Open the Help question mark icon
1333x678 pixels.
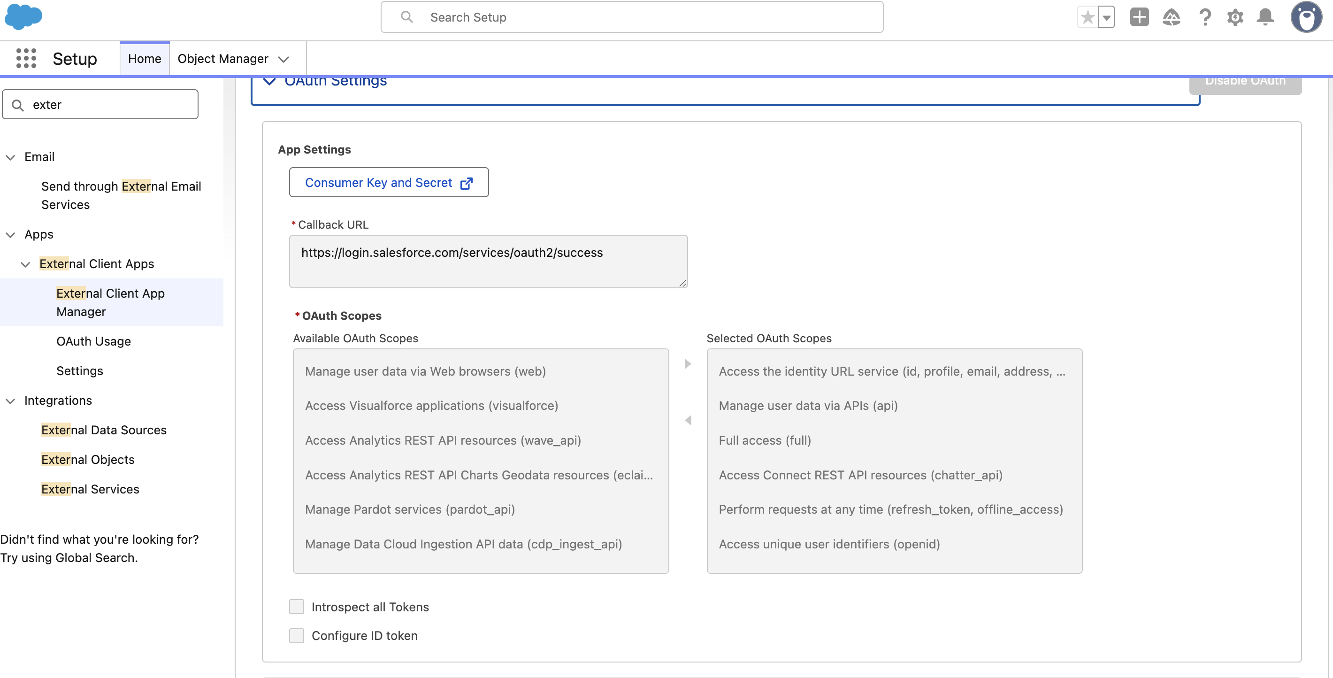coord(1205,17)
